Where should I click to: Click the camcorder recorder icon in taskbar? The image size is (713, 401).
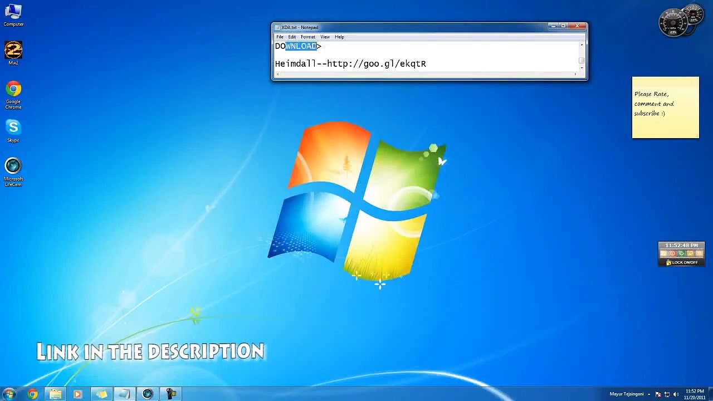[171, 394]
